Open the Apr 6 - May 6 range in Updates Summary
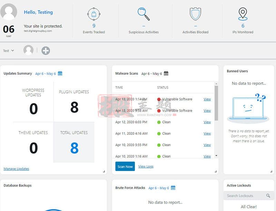 (x=46, y=74)
